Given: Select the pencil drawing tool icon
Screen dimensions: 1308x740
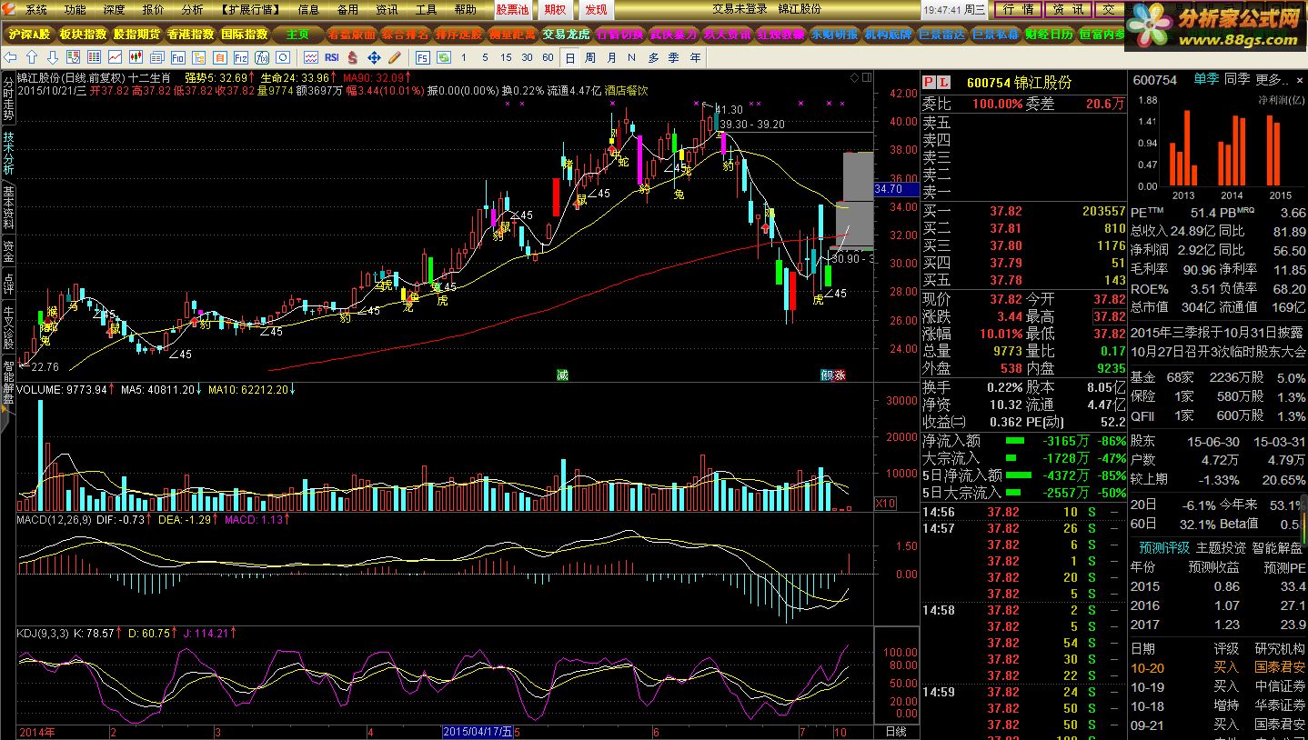Looking at the screenshot, I should (x=395, y=57).
